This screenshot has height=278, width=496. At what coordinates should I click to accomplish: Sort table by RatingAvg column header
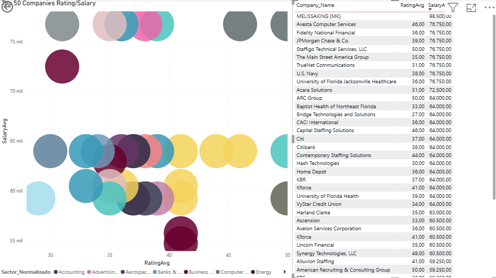[x=412, y=5]
